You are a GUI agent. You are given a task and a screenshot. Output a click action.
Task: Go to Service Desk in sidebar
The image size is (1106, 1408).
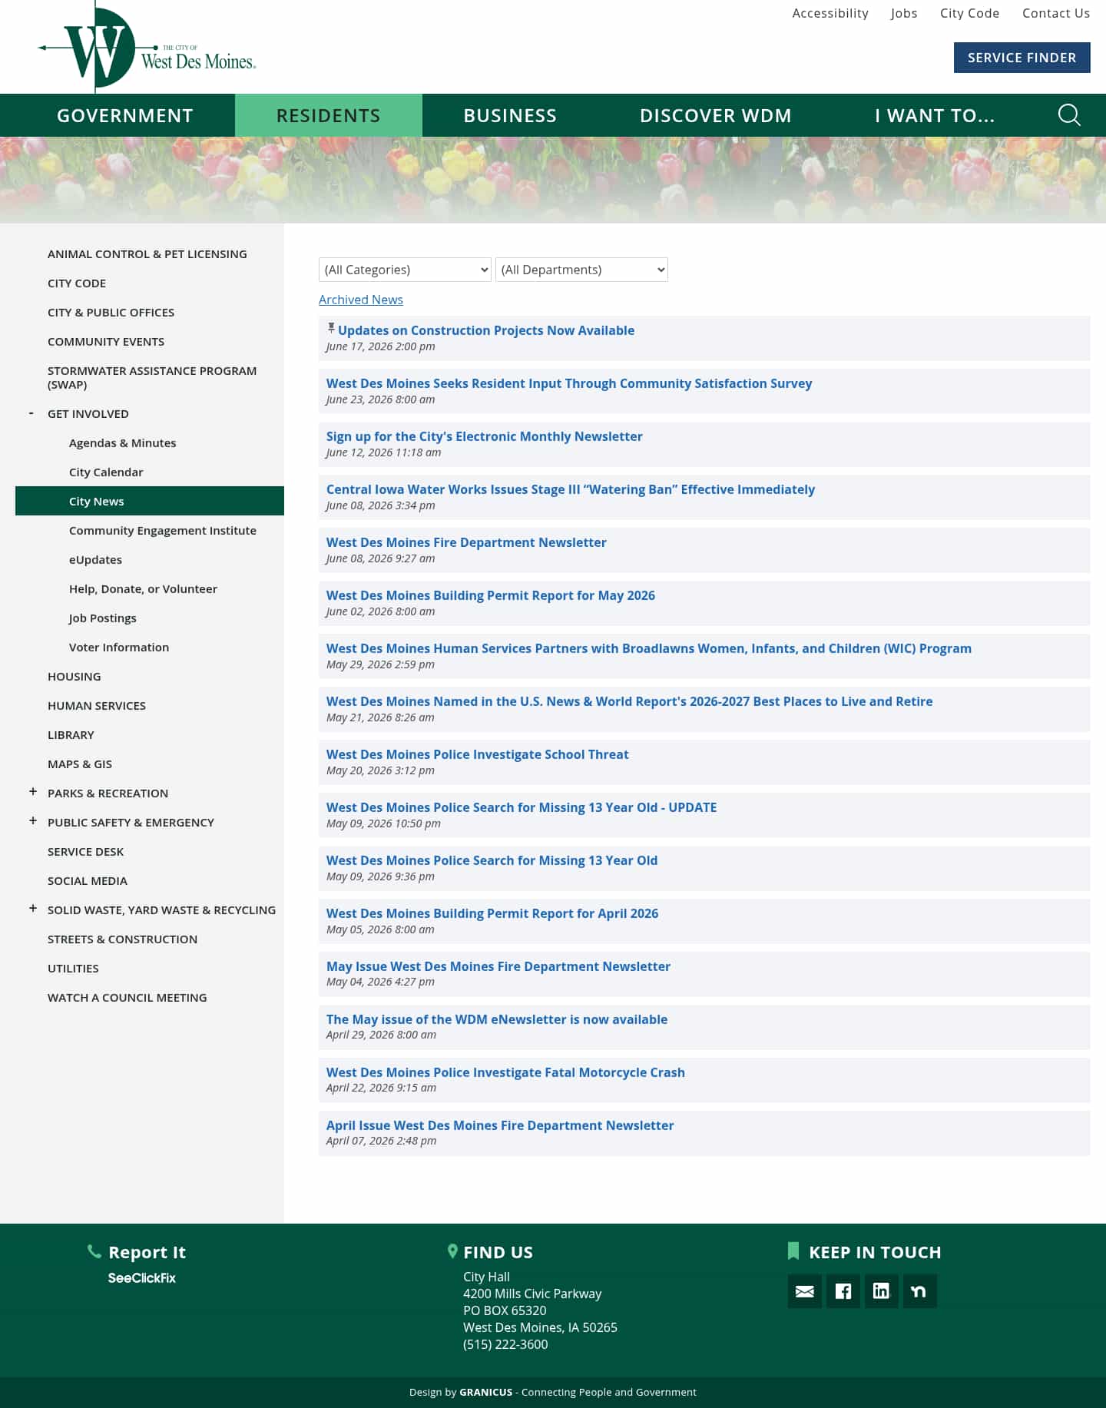85,852
